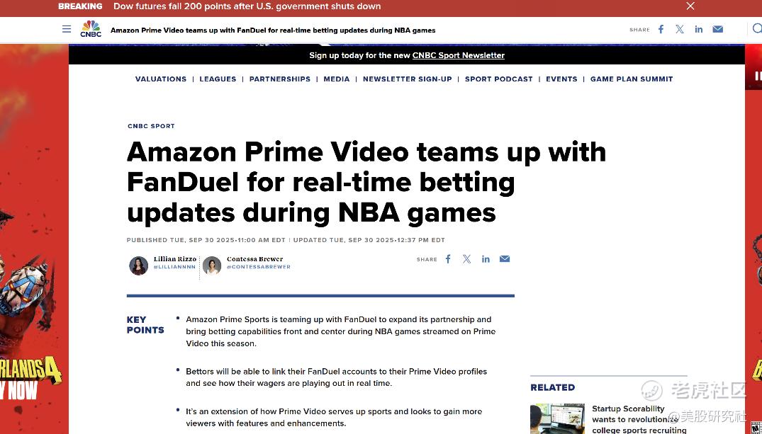Go to CNBC home via peacock logo
The width and height of the screenshot is (762, 434).
tap(91, 29)
